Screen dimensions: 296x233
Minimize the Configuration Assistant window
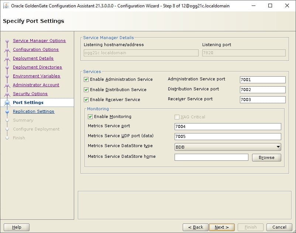click(x=254, y=6)
